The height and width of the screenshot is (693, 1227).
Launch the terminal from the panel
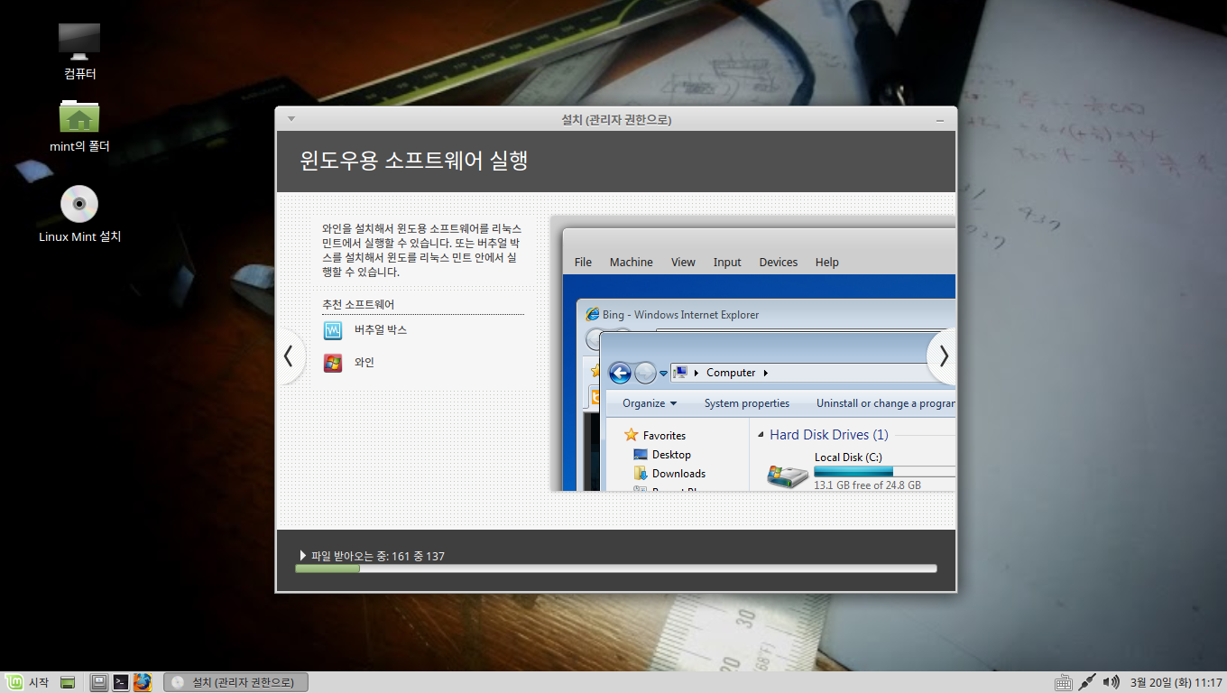tap(121, 683)
